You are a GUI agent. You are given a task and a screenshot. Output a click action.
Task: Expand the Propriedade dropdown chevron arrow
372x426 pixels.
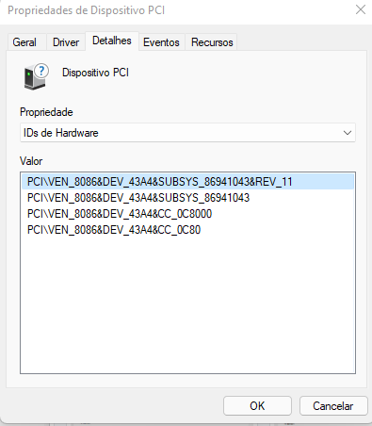348,133
